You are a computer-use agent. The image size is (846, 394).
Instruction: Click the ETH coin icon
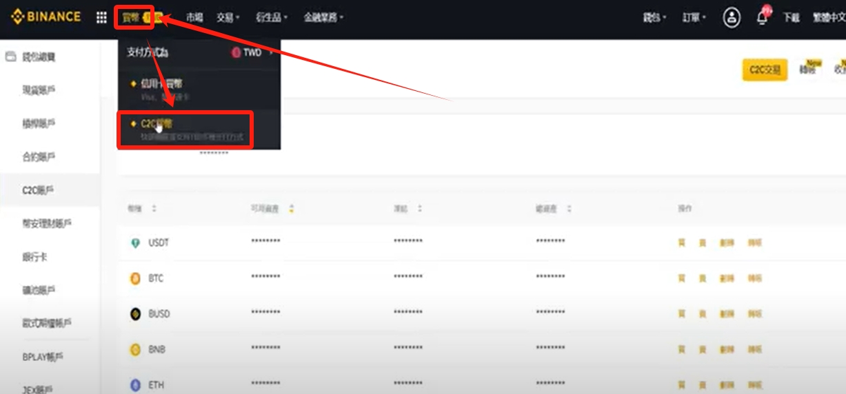(135, 385)
